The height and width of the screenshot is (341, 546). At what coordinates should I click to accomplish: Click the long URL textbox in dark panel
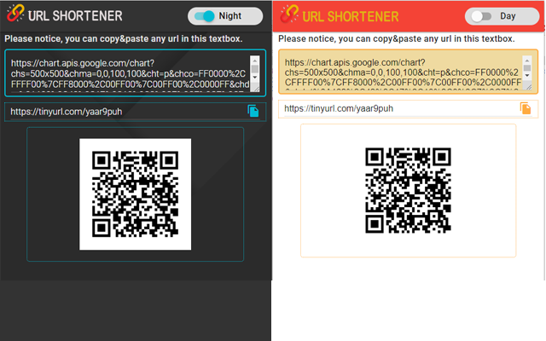135,73
